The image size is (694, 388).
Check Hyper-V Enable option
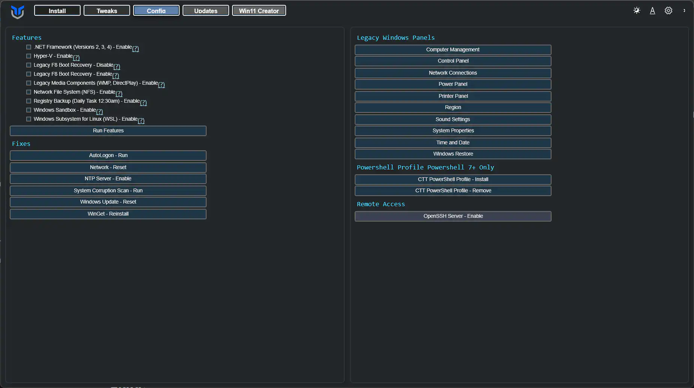(28, 56)
